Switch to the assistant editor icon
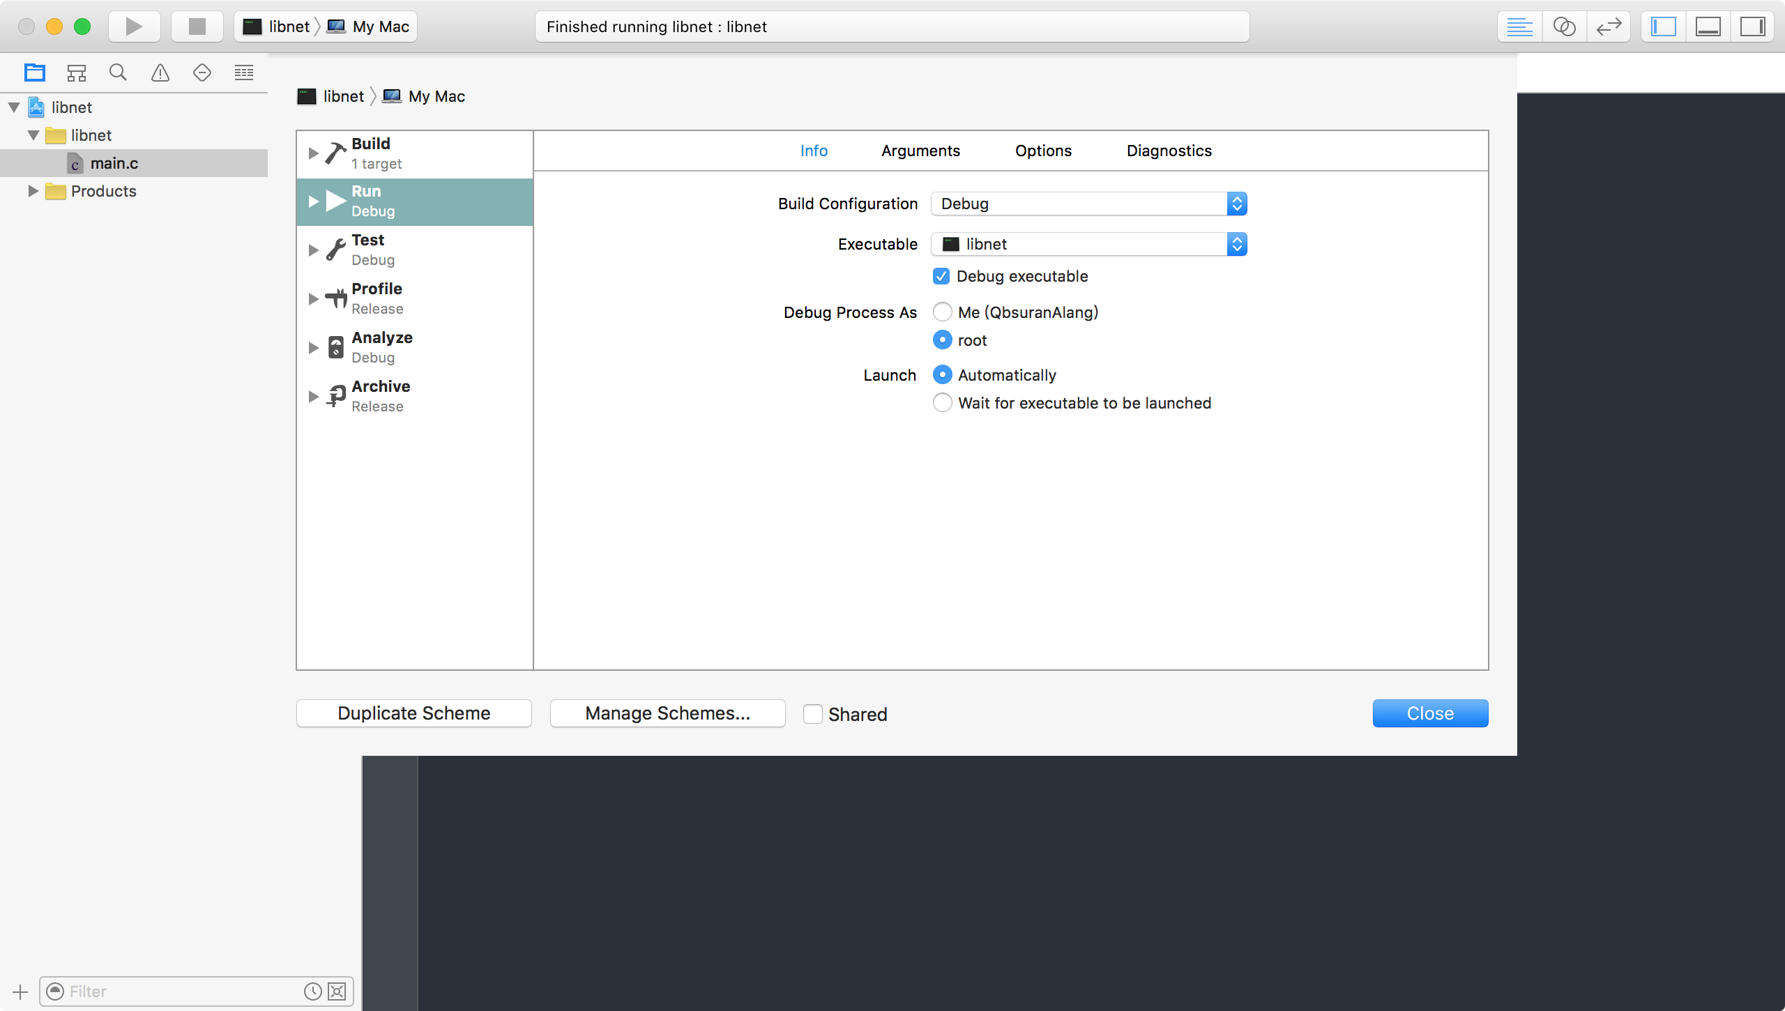1785x1011 pixels. pyautogui.click(x=1564, y=26)
